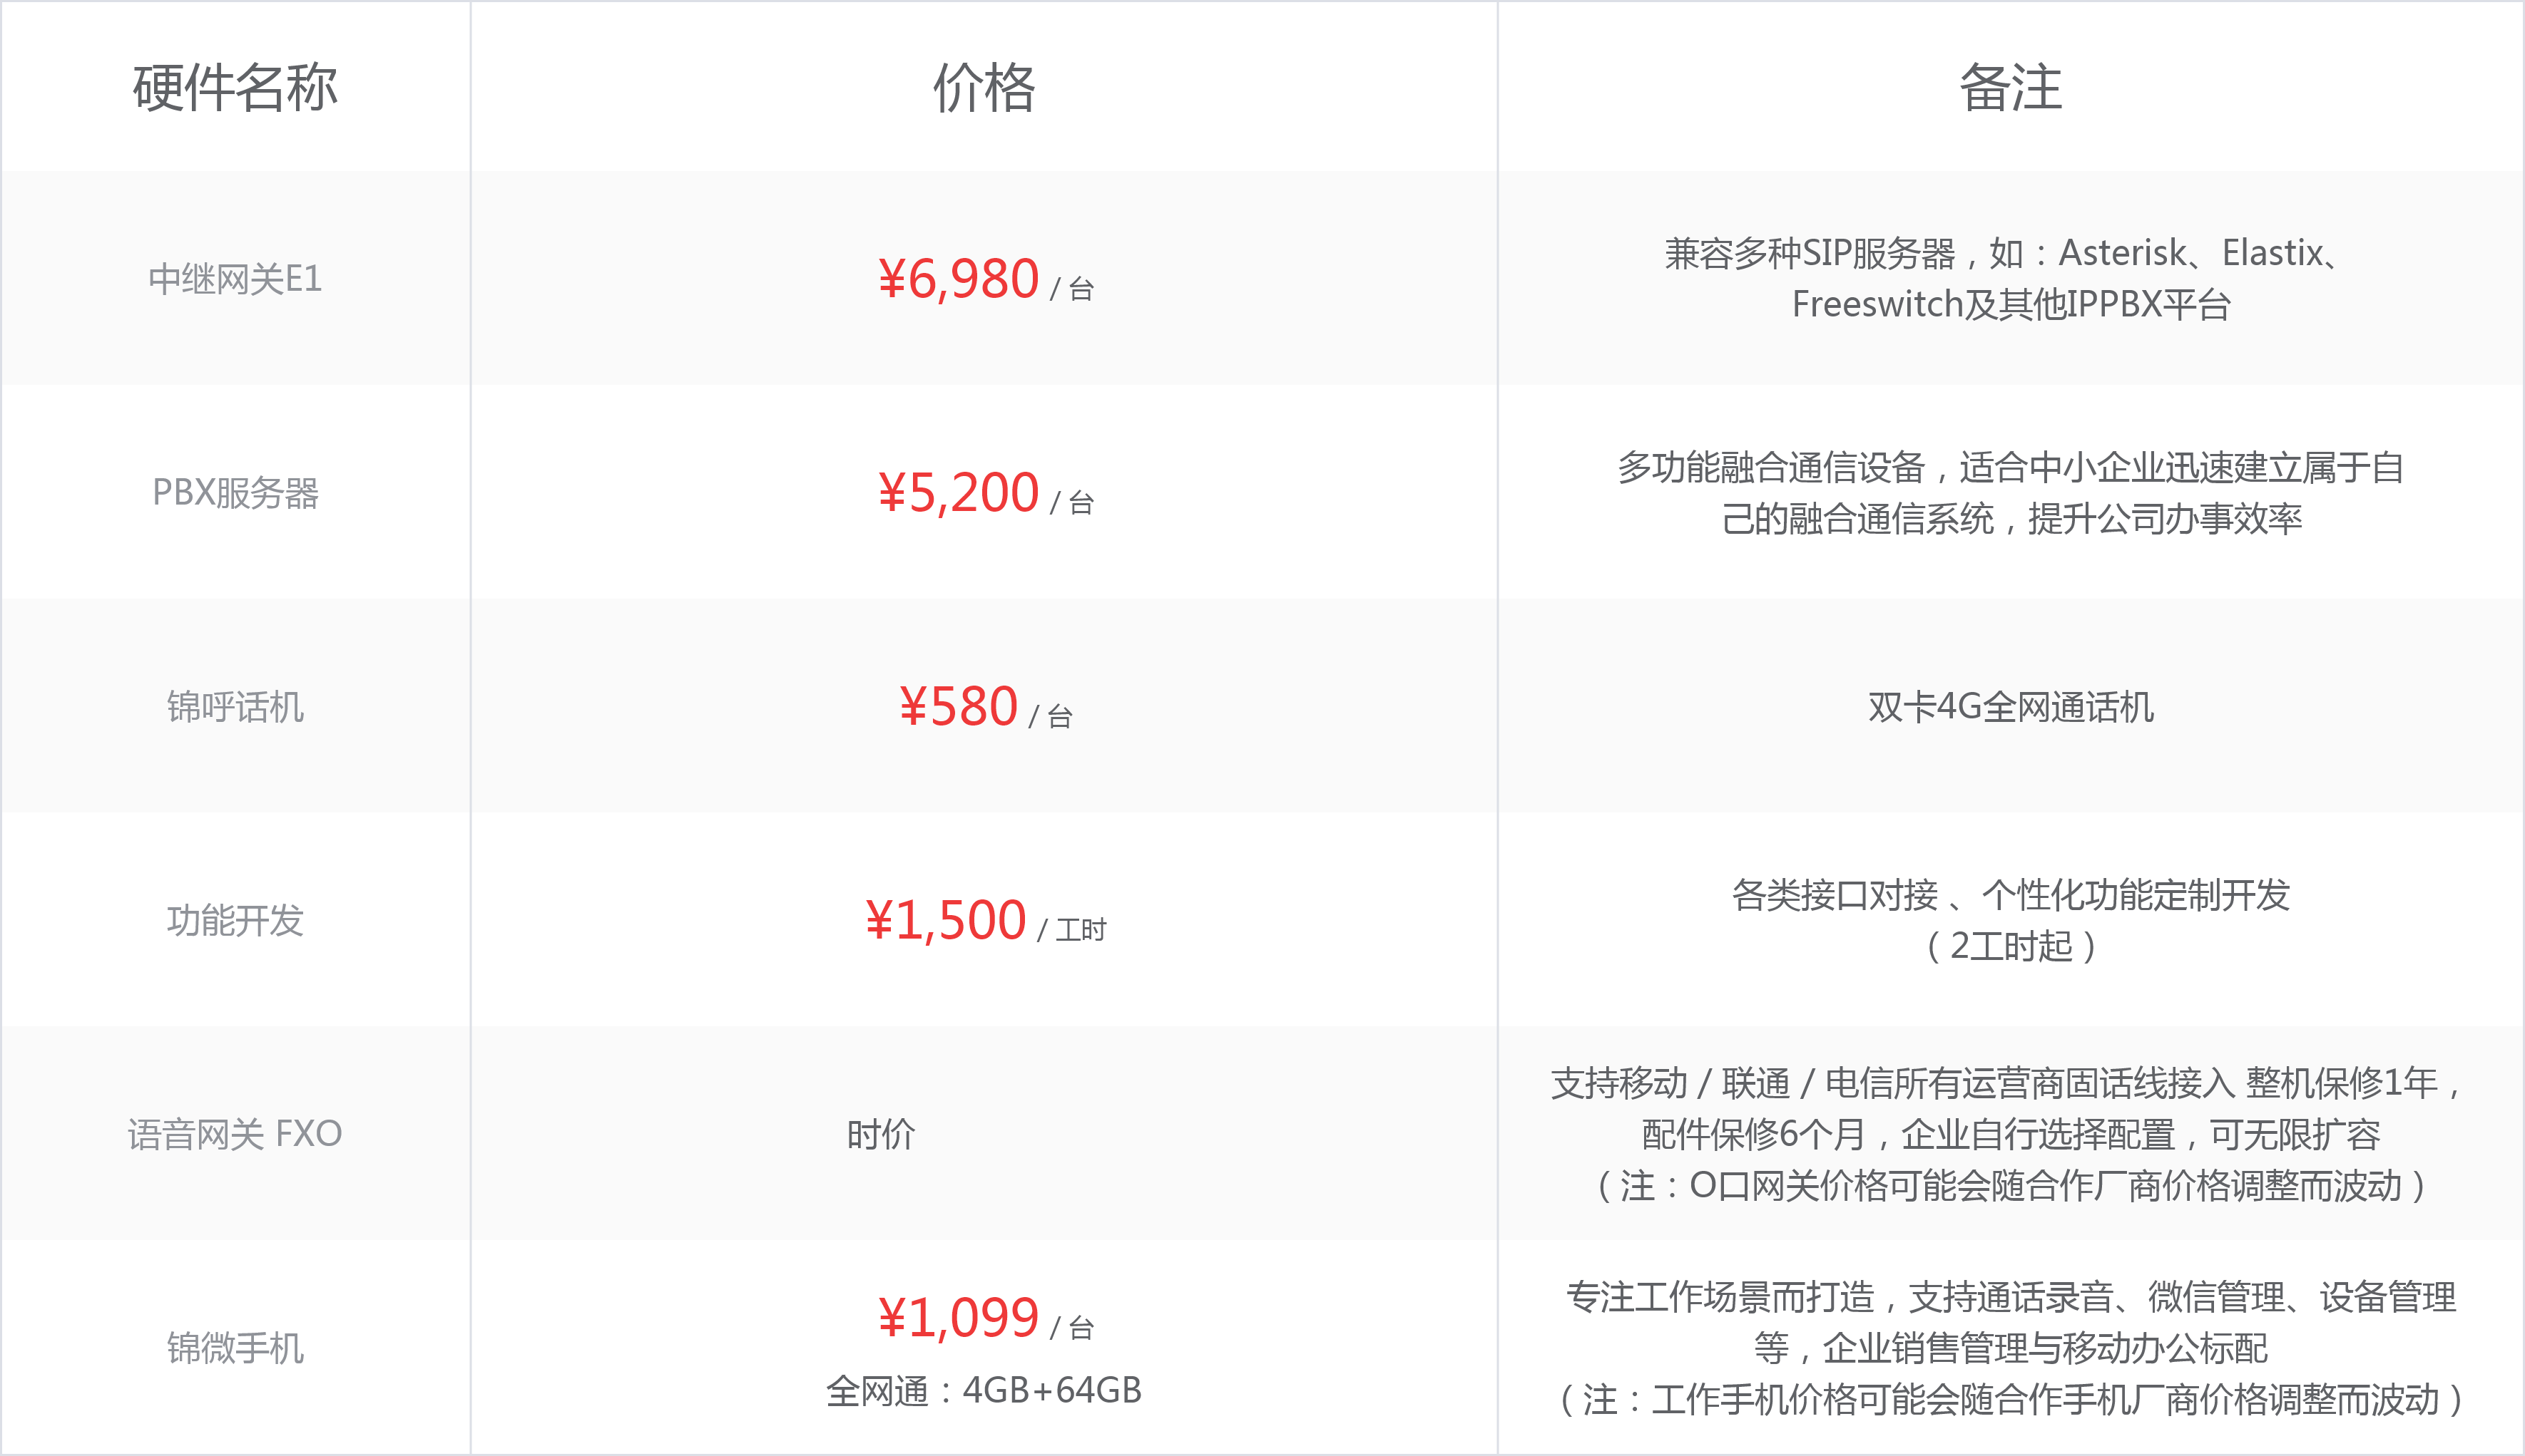Click the 硬件名称 column header

(235, 88)
